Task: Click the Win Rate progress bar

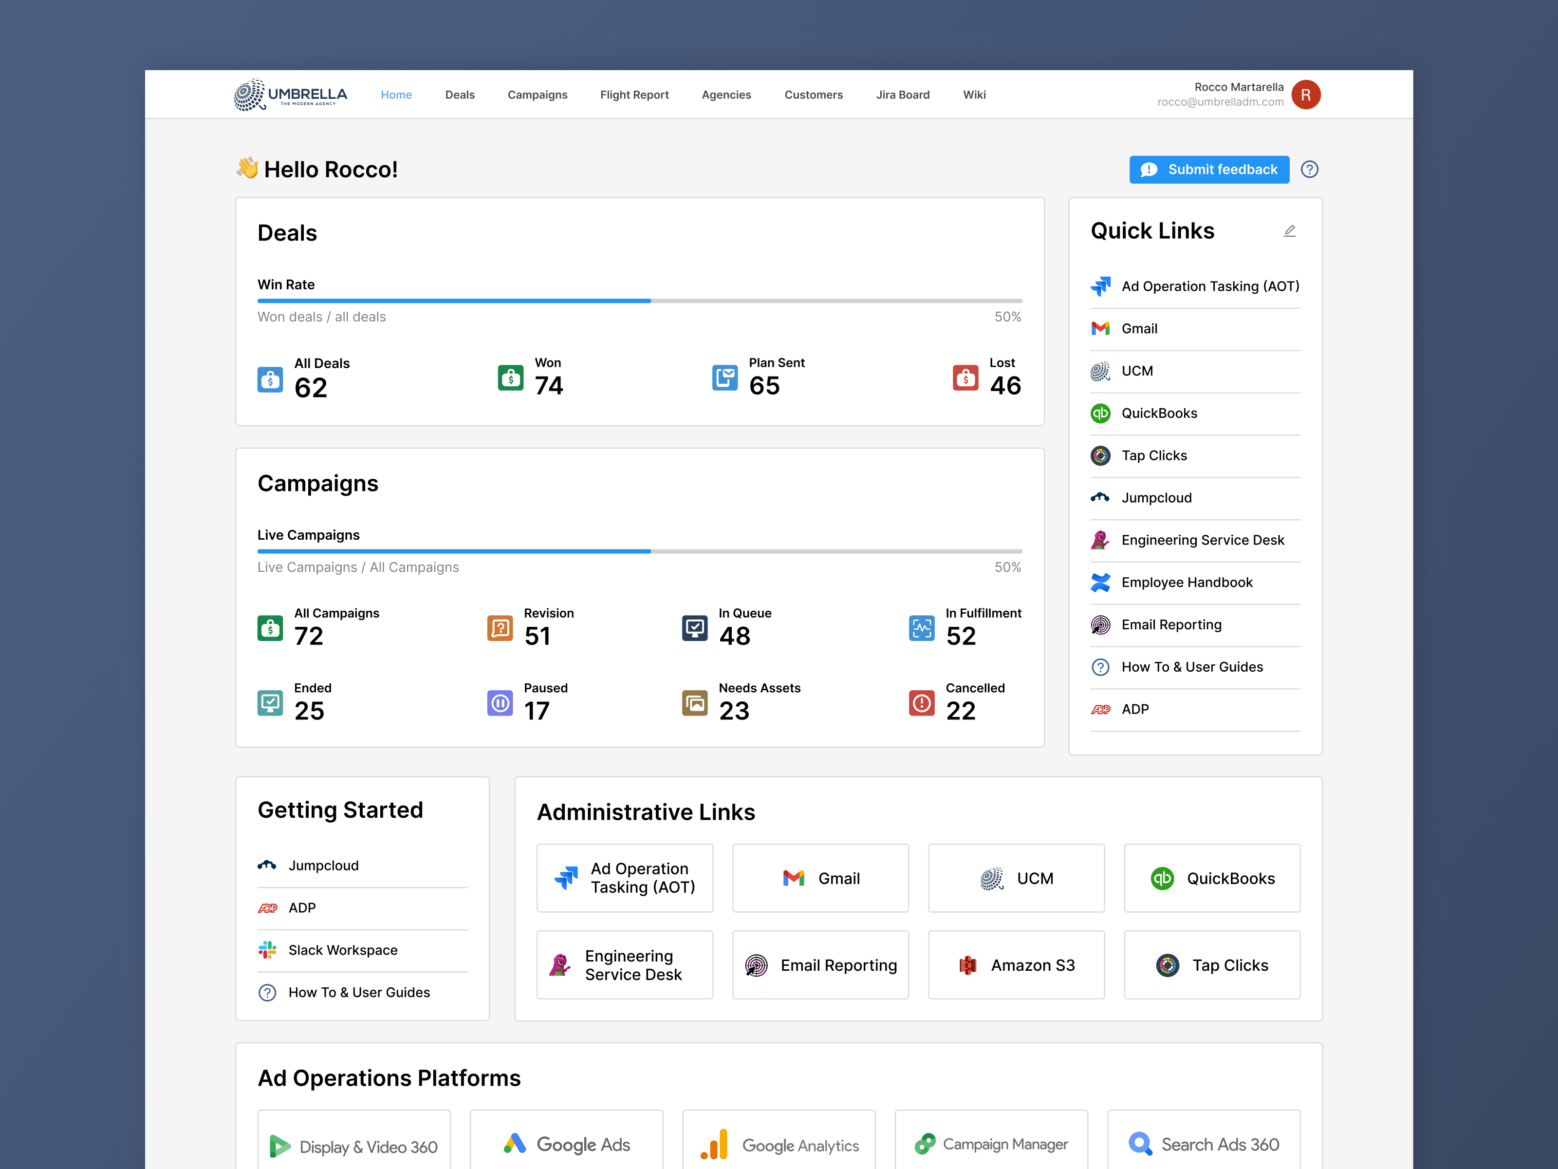Action: [640, 301]
